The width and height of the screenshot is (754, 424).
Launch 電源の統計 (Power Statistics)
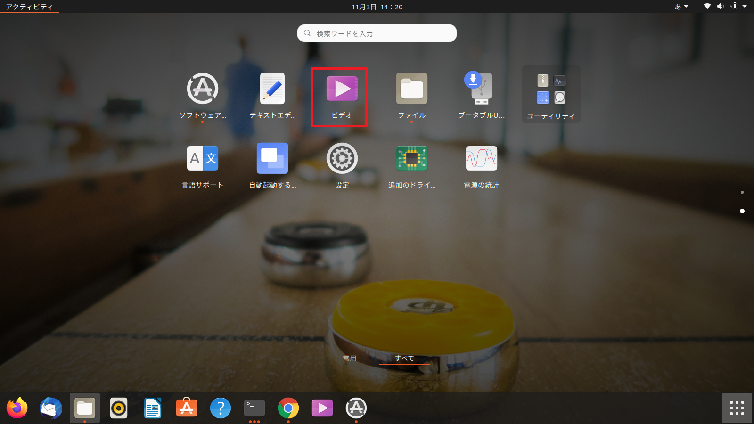(481, 159)
